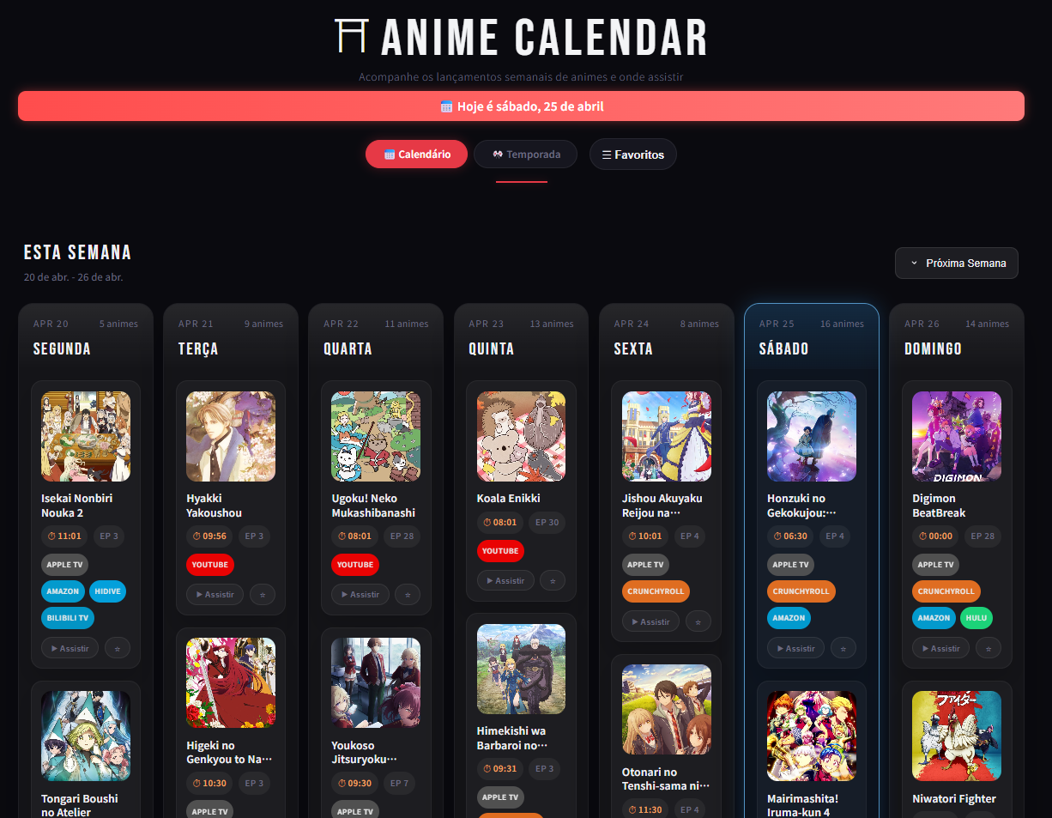Open Amazon badge on Honzuki no Gekokujou
1052x818 pixels.
789,618
